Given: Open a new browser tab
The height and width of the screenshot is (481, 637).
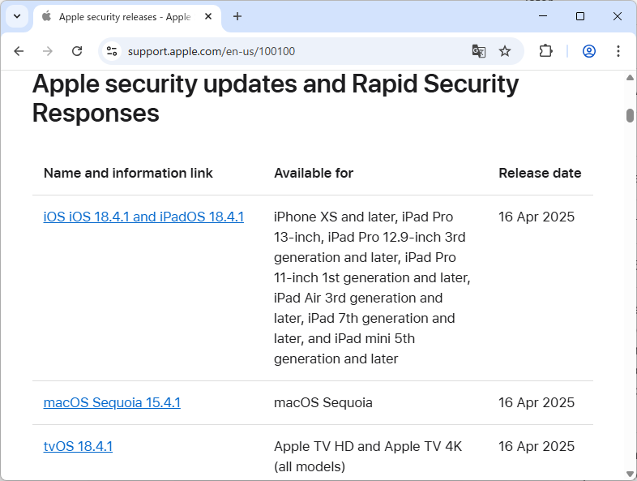Looking at the screenshot, I should pos(237,17).
